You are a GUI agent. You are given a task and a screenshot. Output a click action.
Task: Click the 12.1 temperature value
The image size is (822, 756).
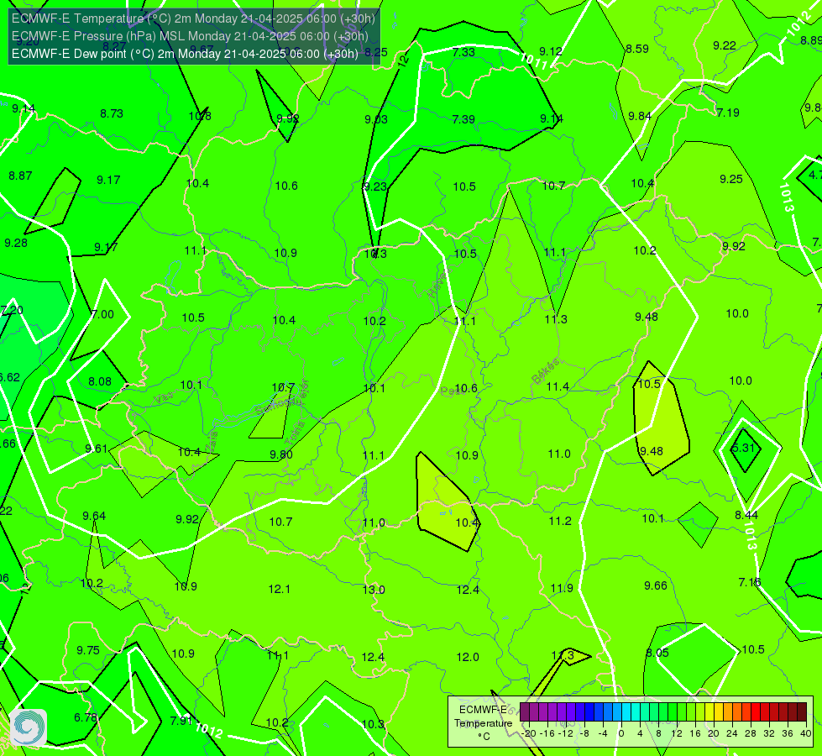(x=280, y=589)
